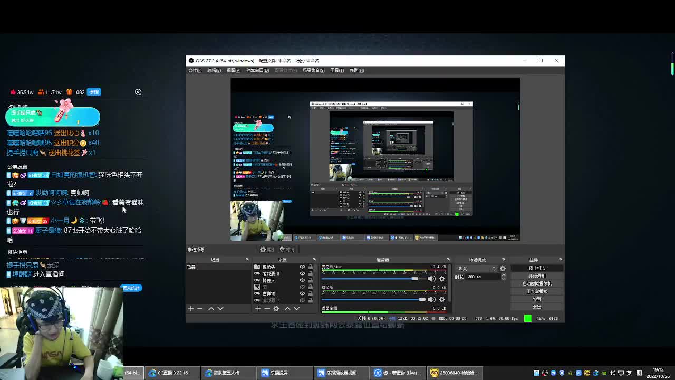Adjust the 时长 duration stepper arrows
Viewport: 675px width, 380px height.
504,277
